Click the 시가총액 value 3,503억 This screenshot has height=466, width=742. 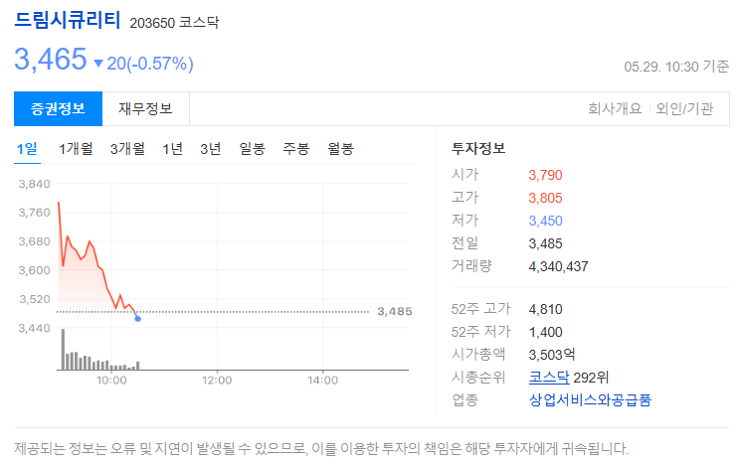pos(552,355)
